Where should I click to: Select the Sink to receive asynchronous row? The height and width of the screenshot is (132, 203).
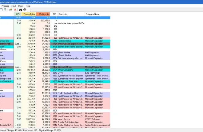[55, 58]
